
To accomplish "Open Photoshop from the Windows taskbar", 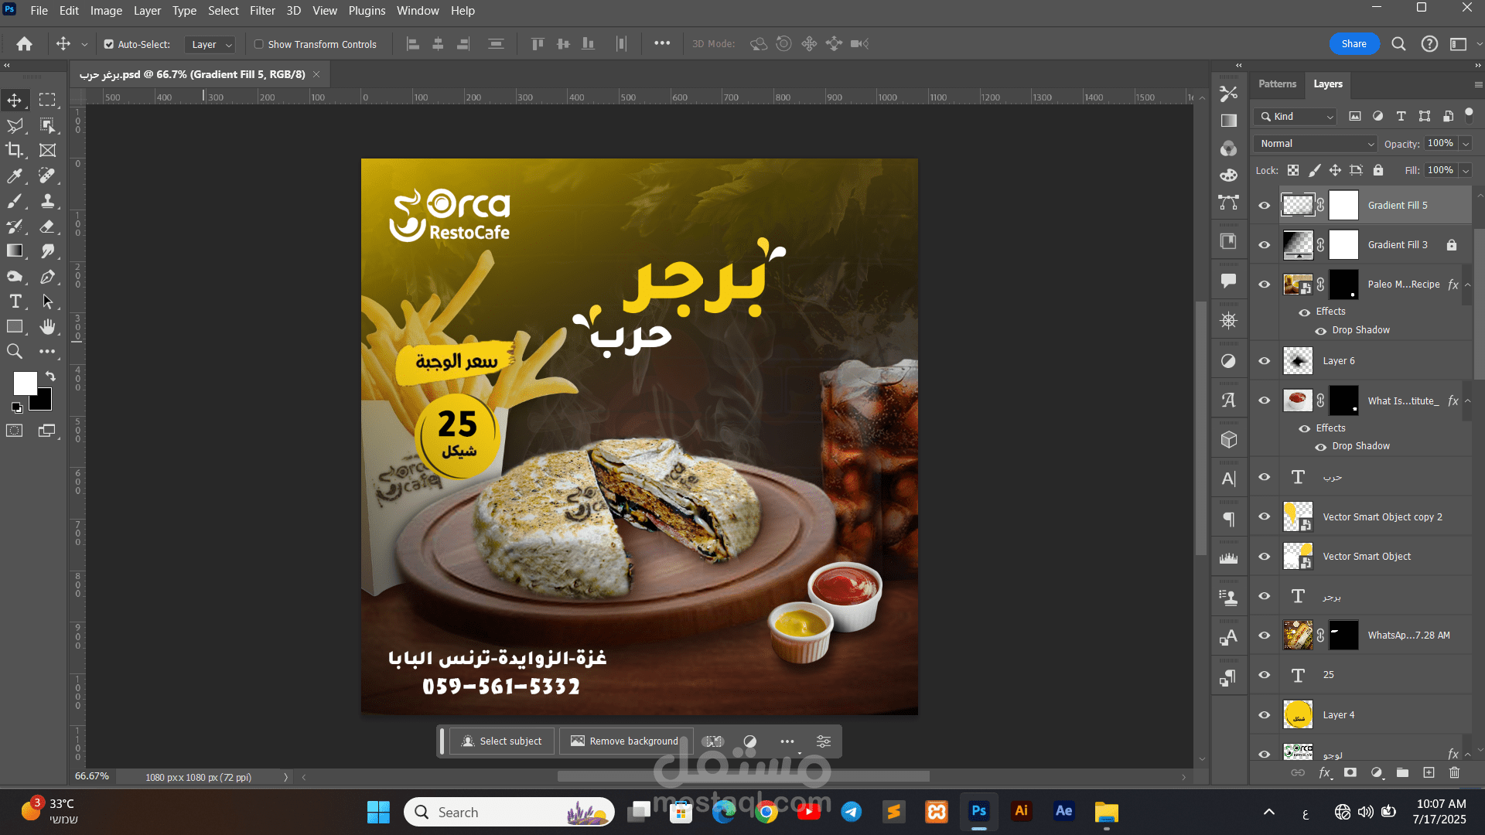I will pyautogui.click(x=979, y=812).
